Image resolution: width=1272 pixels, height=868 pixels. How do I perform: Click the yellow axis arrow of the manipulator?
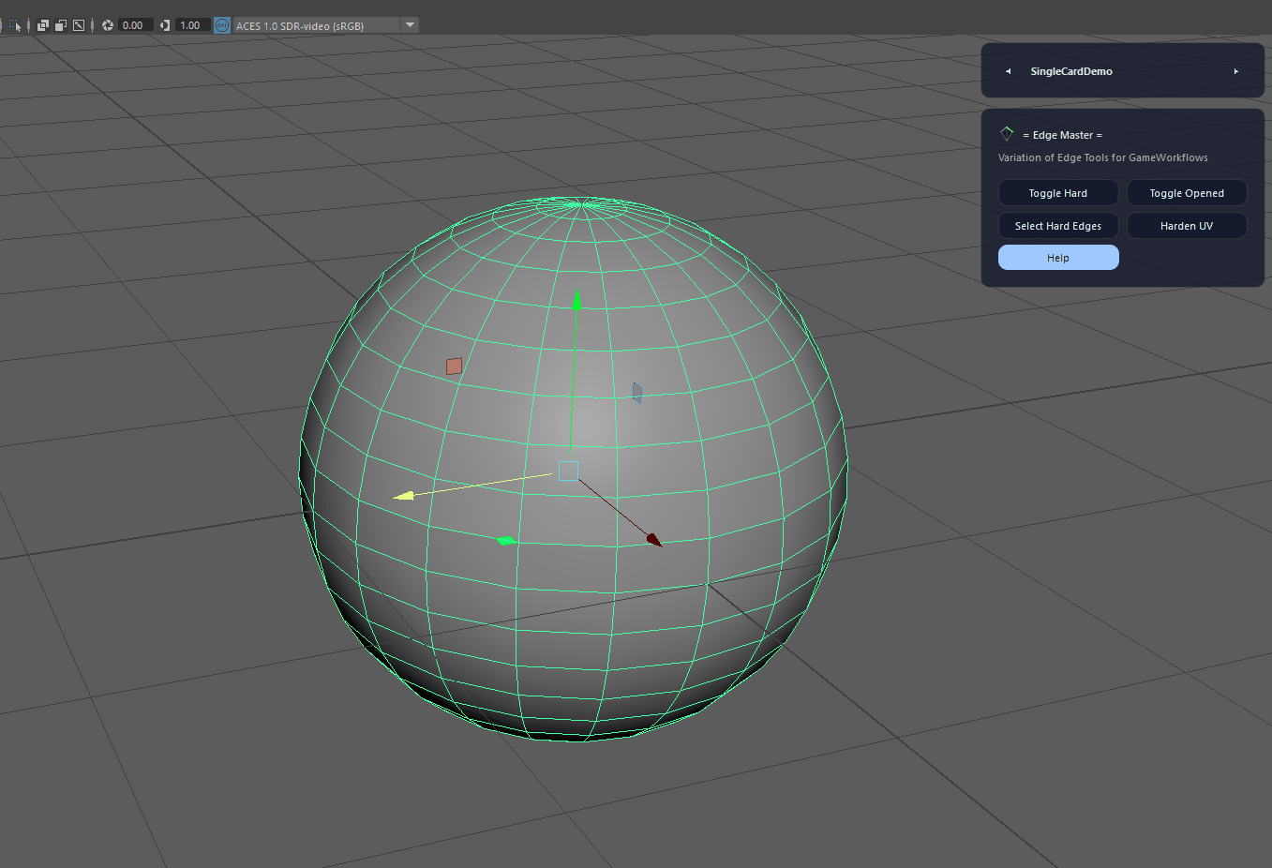coord(403,496)
